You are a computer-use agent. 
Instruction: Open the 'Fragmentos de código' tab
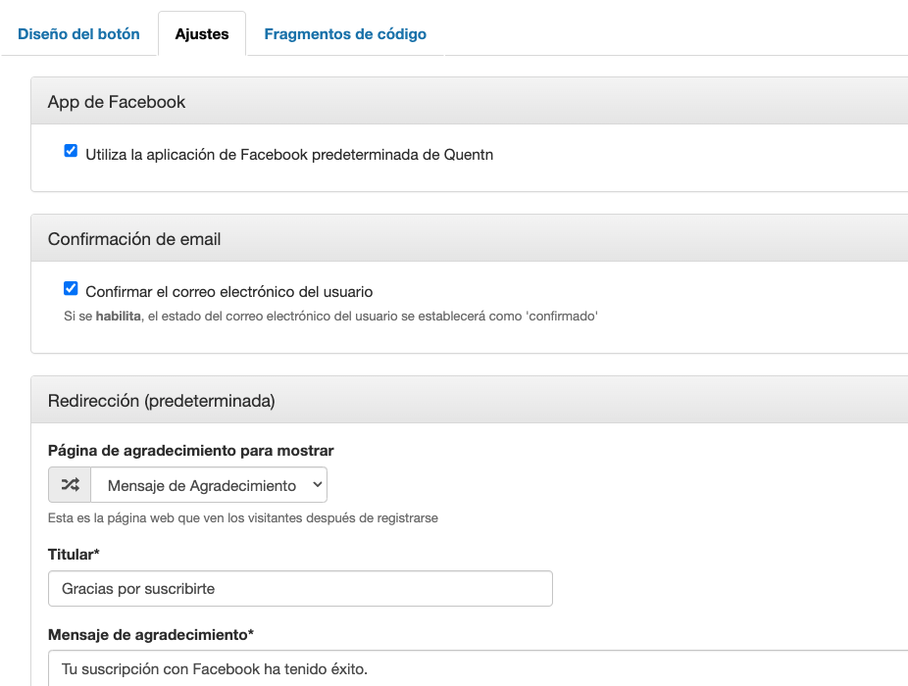pyautogui.click(x=345, y=33)
